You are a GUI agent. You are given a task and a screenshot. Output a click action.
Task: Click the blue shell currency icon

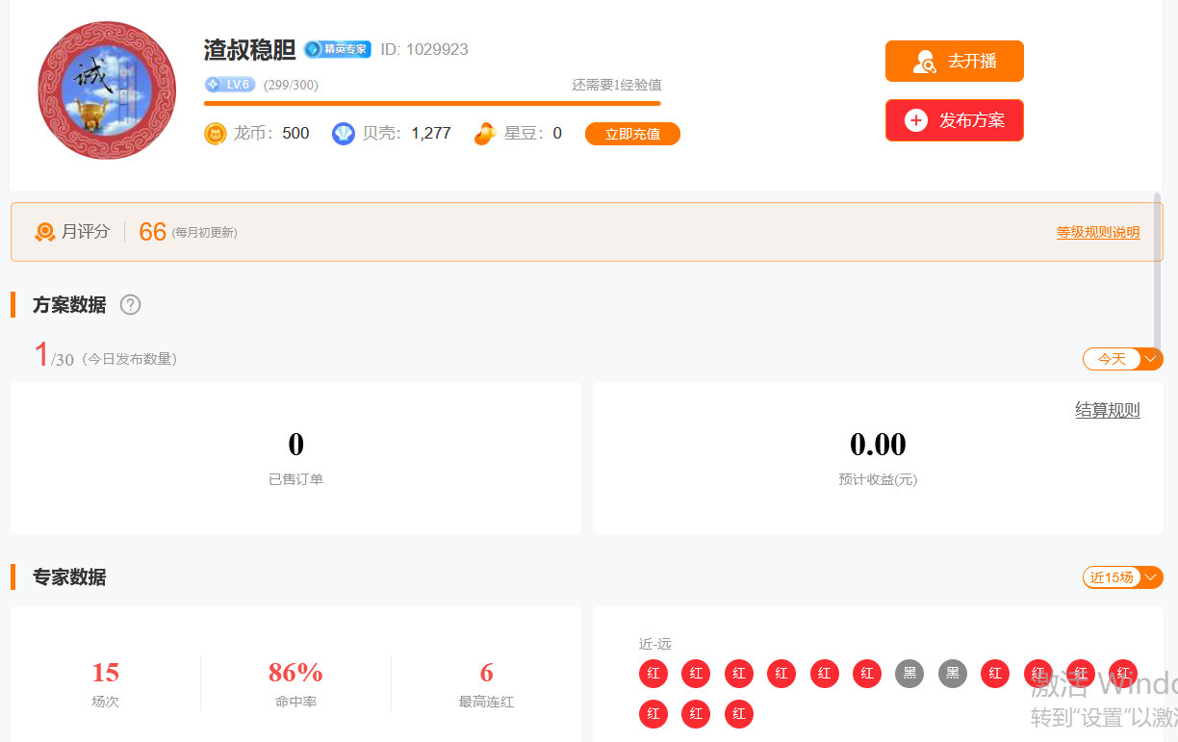pyautogui.click(x=344, y=134)
